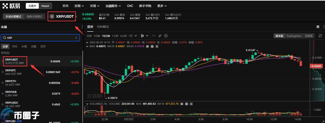Select the 交易所 exchange toggle
The width and height of the screenshot is (325, 123).
[32, 6]
